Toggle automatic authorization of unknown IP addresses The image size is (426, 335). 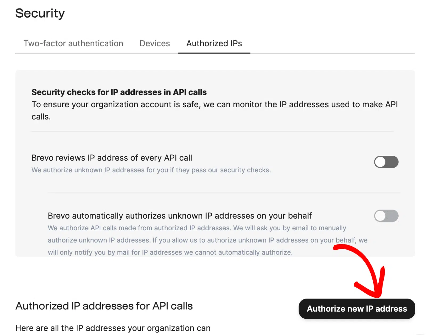click(386, 216)
